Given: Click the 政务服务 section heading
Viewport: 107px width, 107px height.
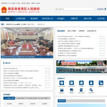Looking at the screenshot, I should point(7,95).
